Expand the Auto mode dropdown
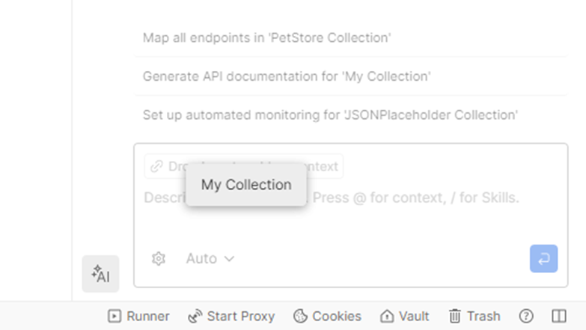 pyautogui.click(x=210, y=259)
